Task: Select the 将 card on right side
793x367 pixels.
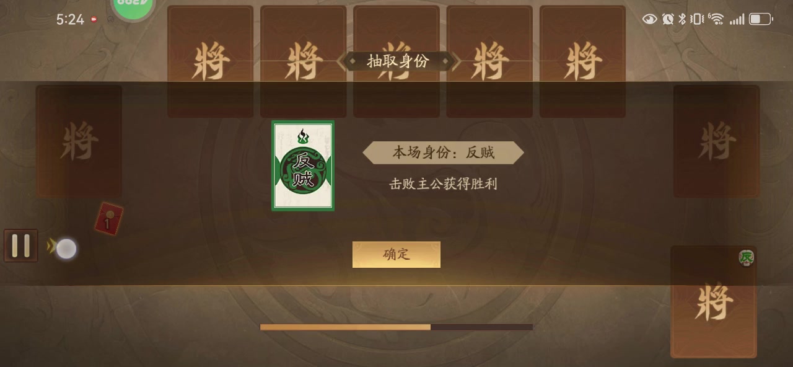Action: coord(717,141)
